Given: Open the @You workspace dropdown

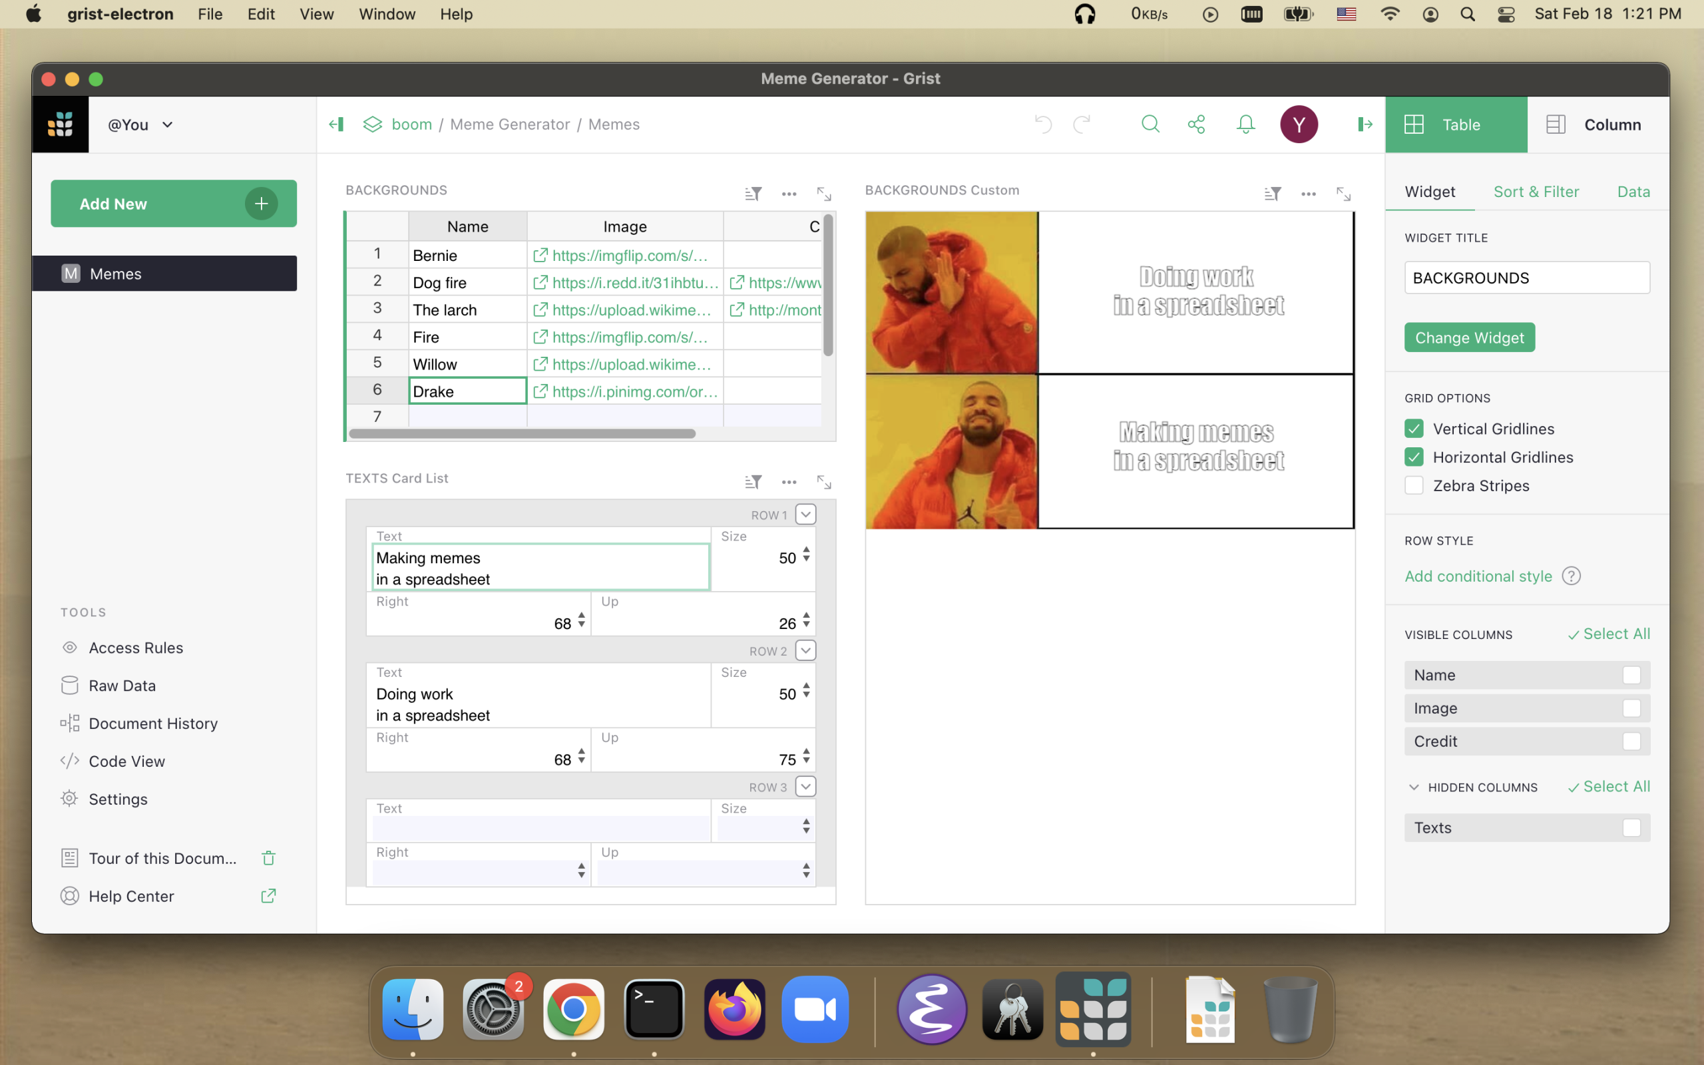Looking at the screenshot, I should pos(140,124).
